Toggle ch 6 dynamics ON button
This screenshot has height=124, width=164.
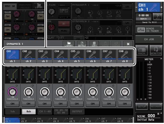(x=93, y=104)
